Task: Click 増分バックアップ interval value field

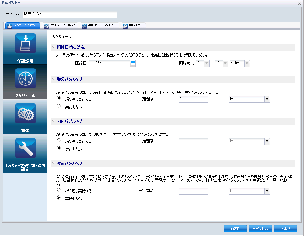Action: pos(193,99)
